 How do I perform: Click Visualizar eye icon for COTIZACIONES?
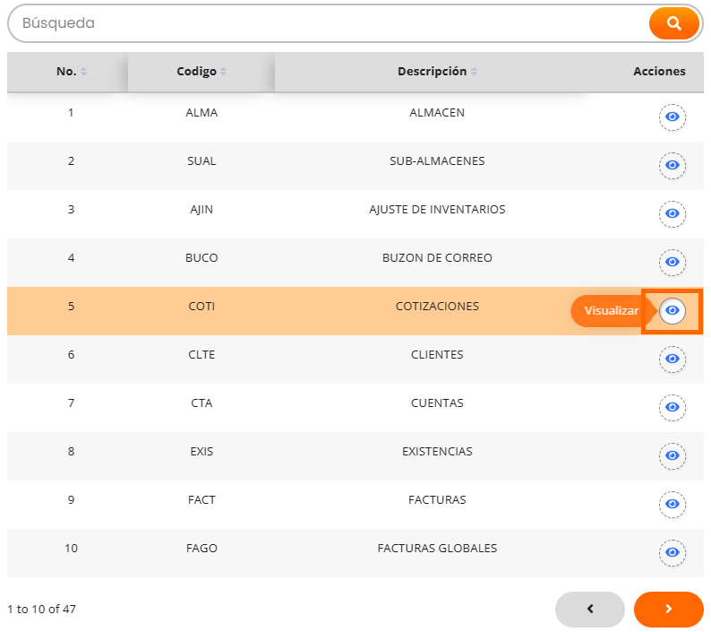(x=672, y=311)
